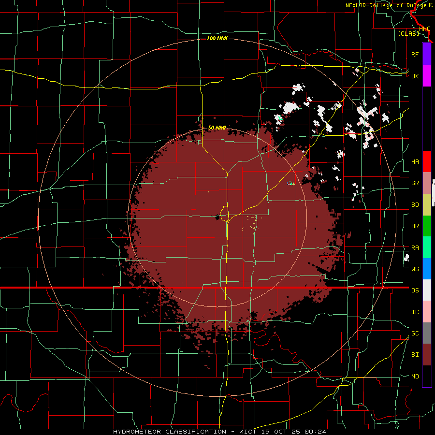The image size is (435, 435).
Task: Click the 'ND' legend label
Action: click(x=415, y=377)
